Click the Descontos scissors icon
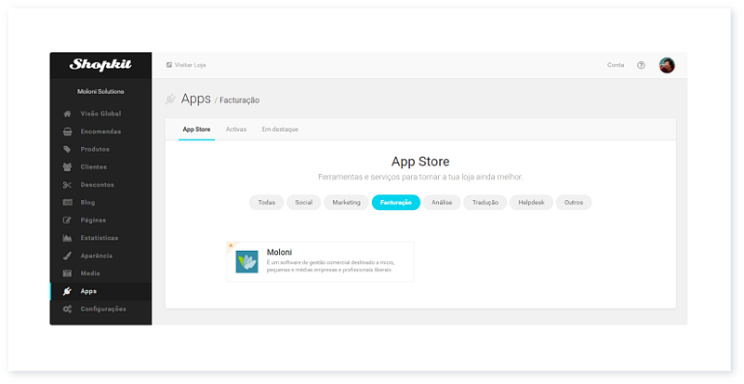Image resolution: width=744 pixels, height=384 pixels. [67, 185]
